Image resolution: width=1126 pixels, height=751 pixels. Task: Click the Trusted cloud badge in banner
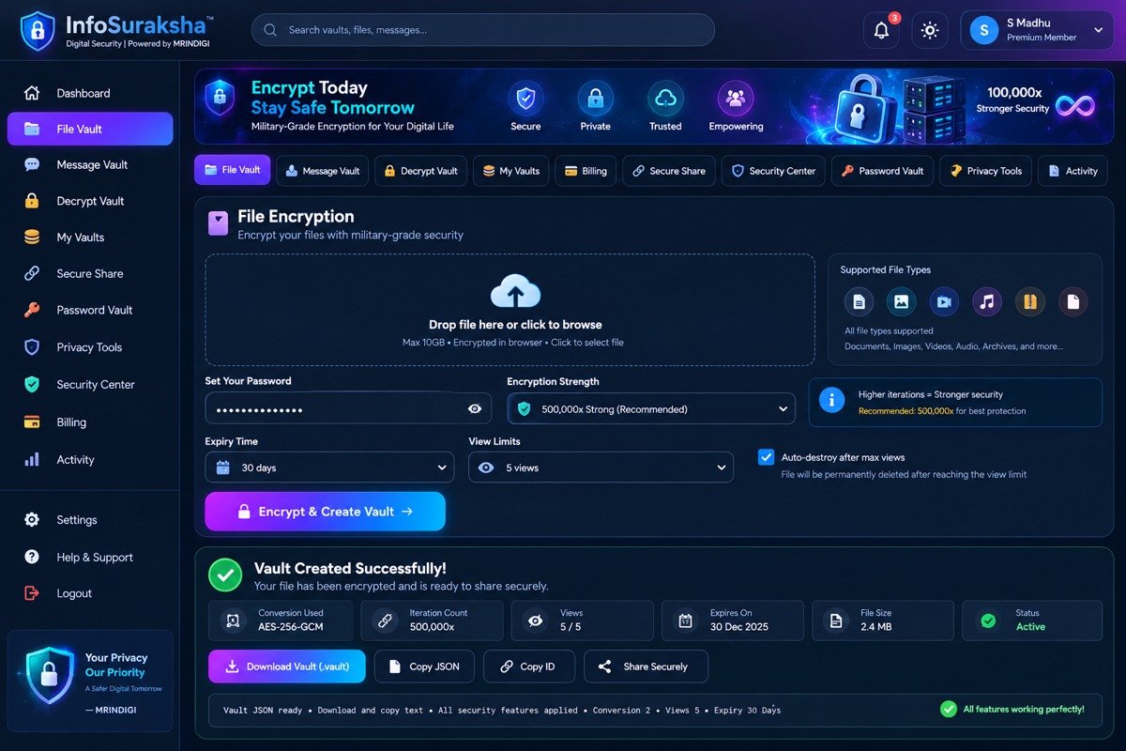pyautogui.click(x=665, y=98)
